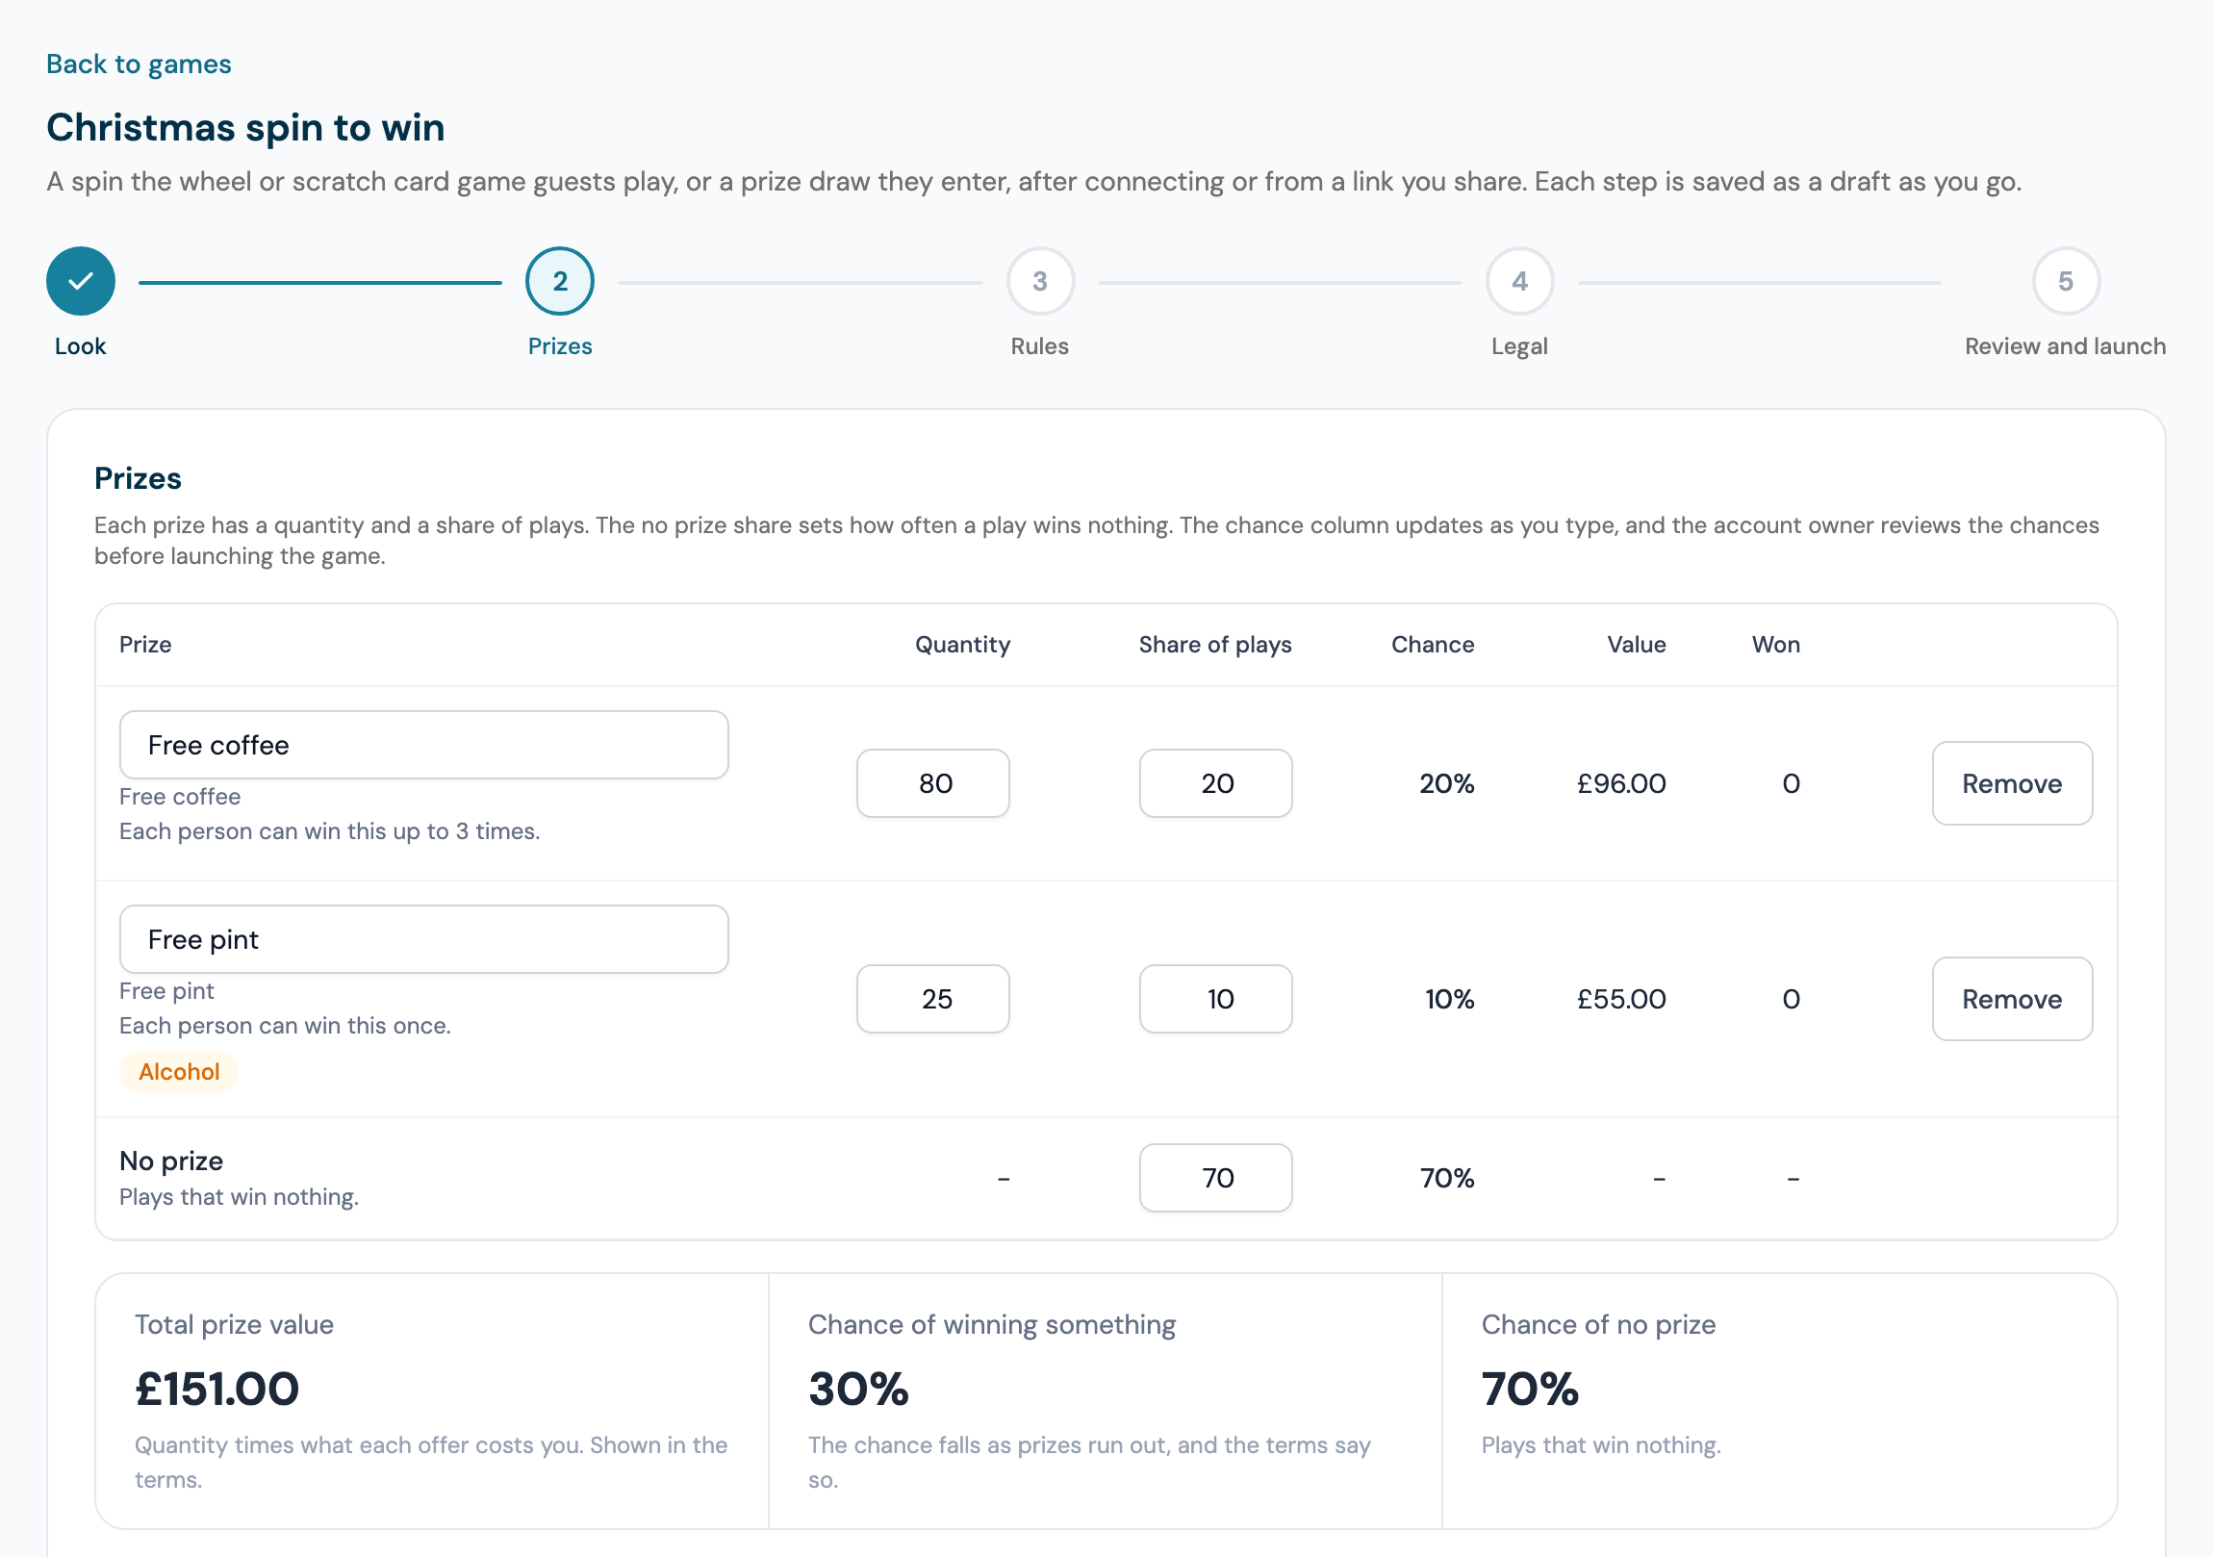The height and width of the screenshot is (1557, 2213).
Task: Click the 10% chance for Free pint
Action: [1450, 999]
